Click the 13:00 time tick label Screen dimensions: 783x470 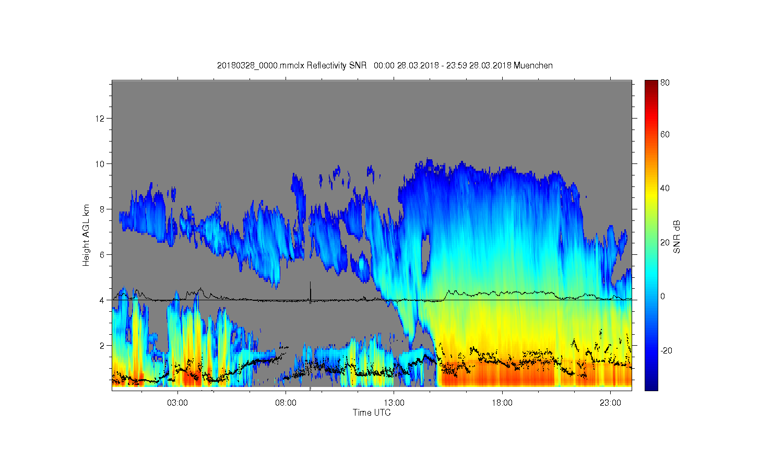(x=394, y=403)
